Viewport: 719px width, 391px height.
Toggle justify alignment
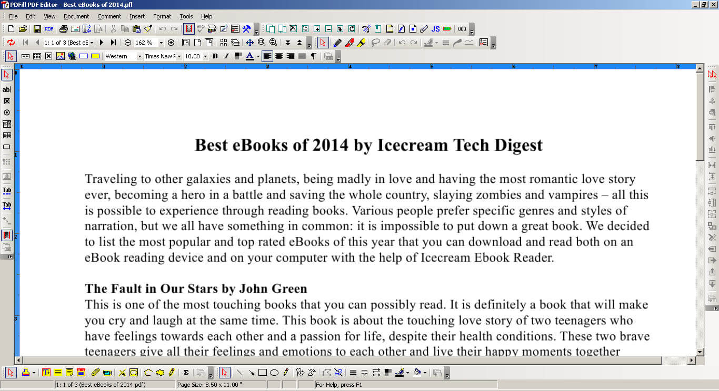302,56
